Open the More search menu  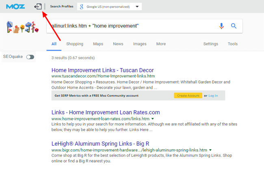click(x=161, y=44)
